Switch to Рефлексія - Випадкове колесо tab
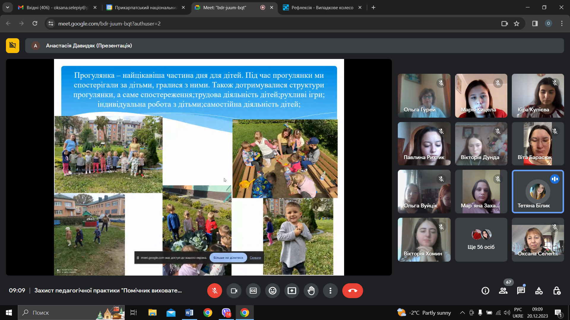The image size is (570, 320). (x=322, y=7)
